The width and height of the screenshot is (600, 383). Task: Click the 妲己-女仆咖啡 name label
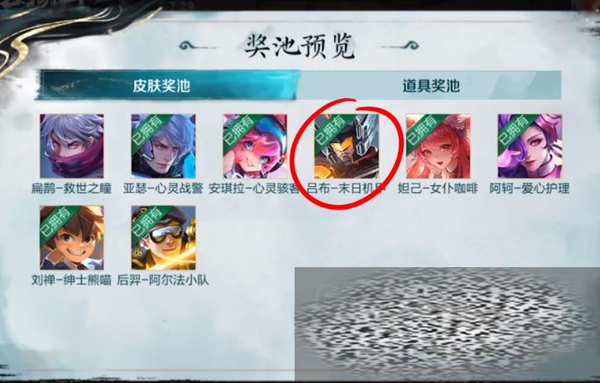pyautogui.click(x=438, y=189)
